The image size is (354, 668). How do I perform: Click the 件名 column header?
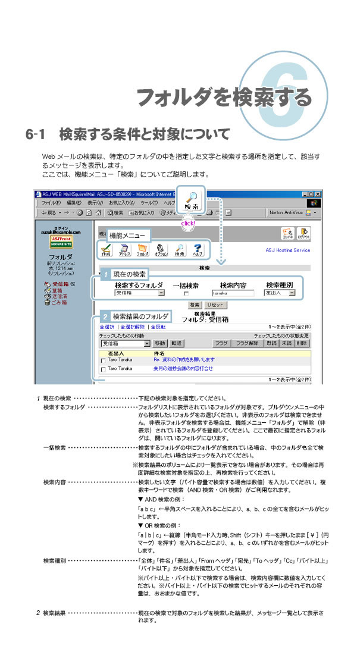pyautogui.click(x=159, y=353)
